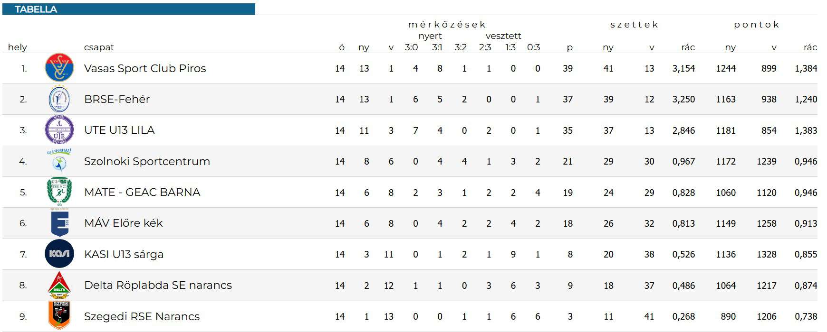Click the MÁV Előre shield logo
This screenshot has width=827, height=332.
(59, 223)
